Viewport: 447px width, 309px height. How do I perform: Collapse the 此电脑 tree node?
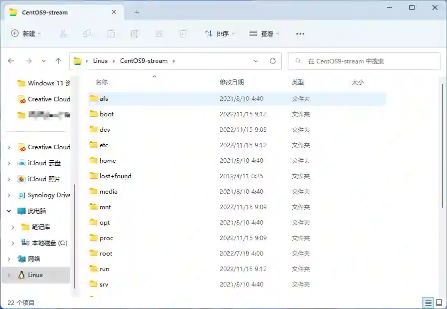tap(9, 211)
